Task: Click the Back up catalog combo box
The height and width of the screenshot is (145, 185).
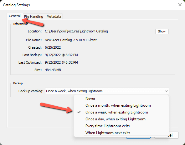Action: coord(107,91)
